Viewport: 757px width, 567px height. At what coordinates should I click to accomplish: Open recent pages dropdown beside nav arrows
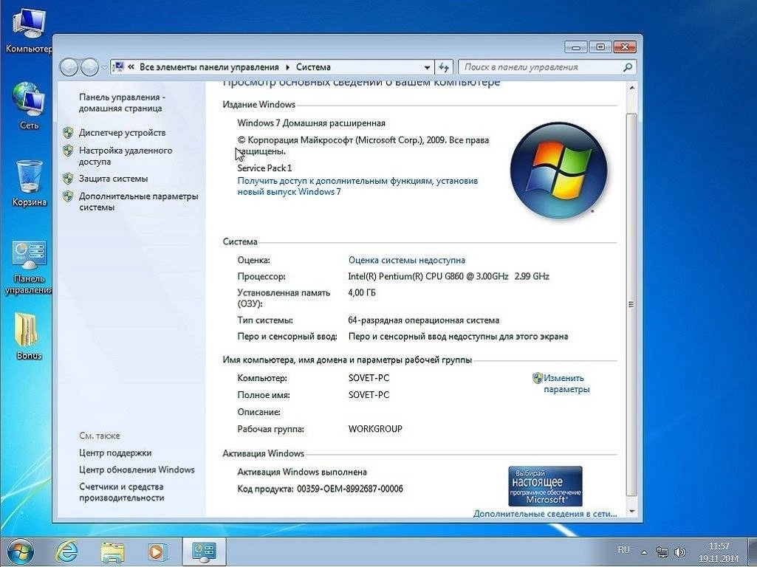click(104, 68)
